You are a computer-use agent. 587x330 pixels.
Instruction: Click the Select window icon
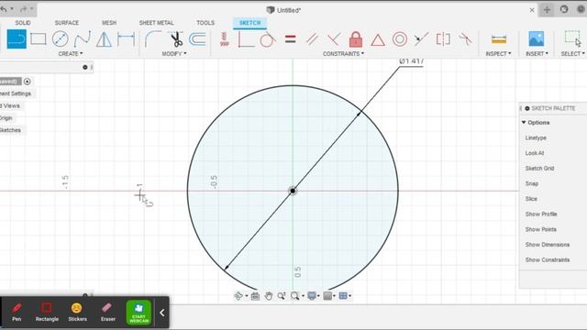click(x=572, y=38)
